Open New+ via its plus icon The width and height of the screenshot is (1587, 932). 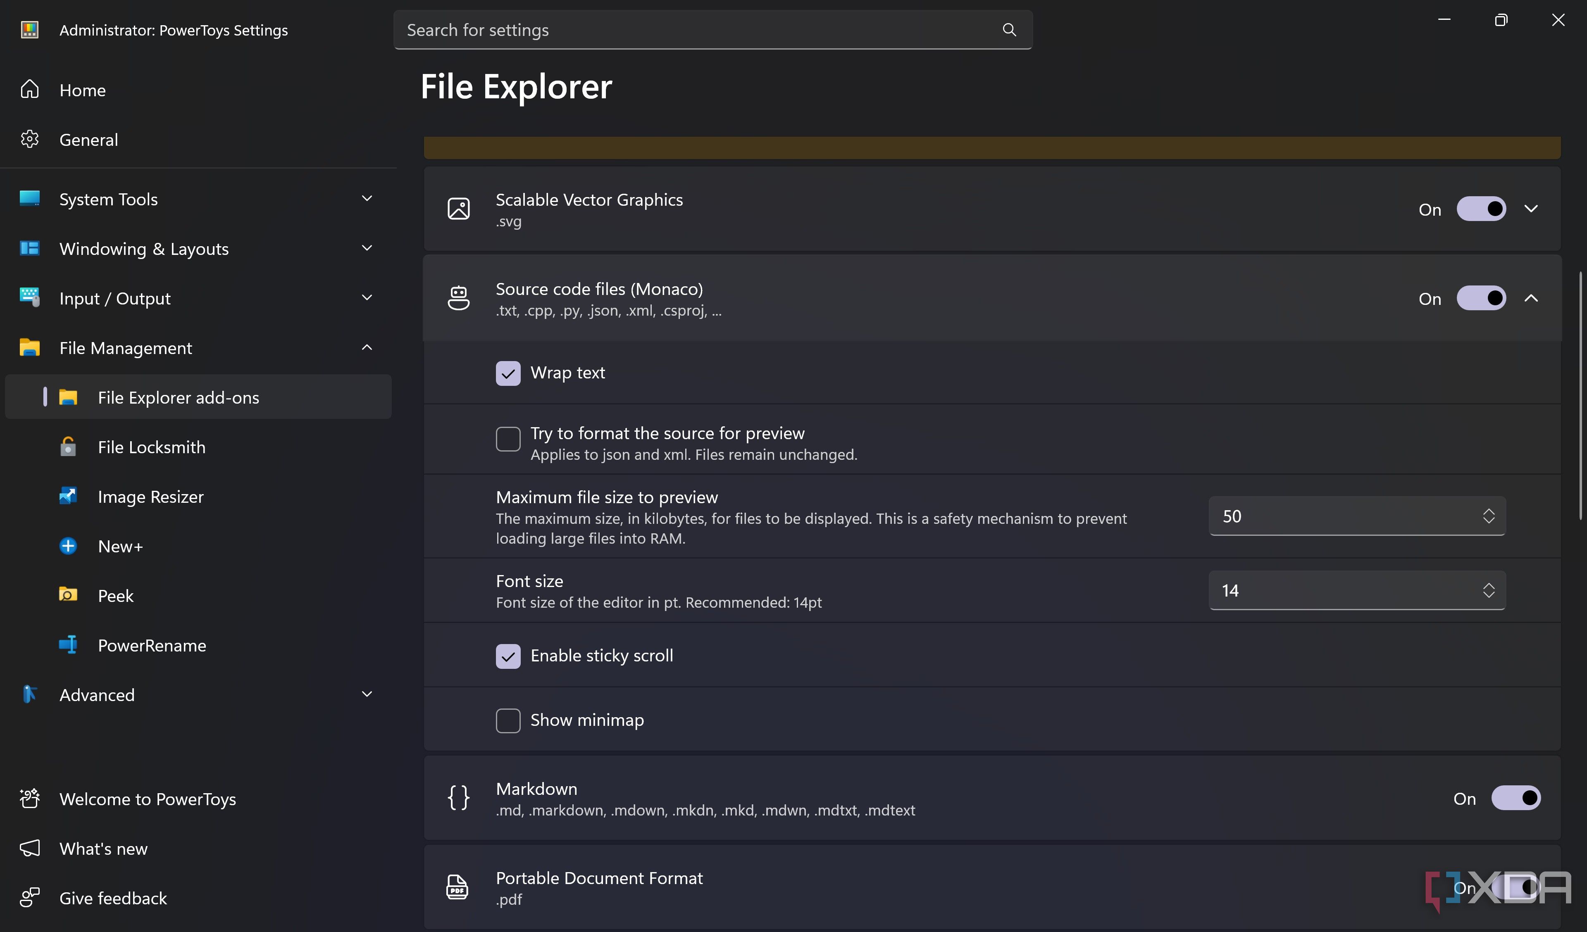pyautogui.click(x=68, y=546)
